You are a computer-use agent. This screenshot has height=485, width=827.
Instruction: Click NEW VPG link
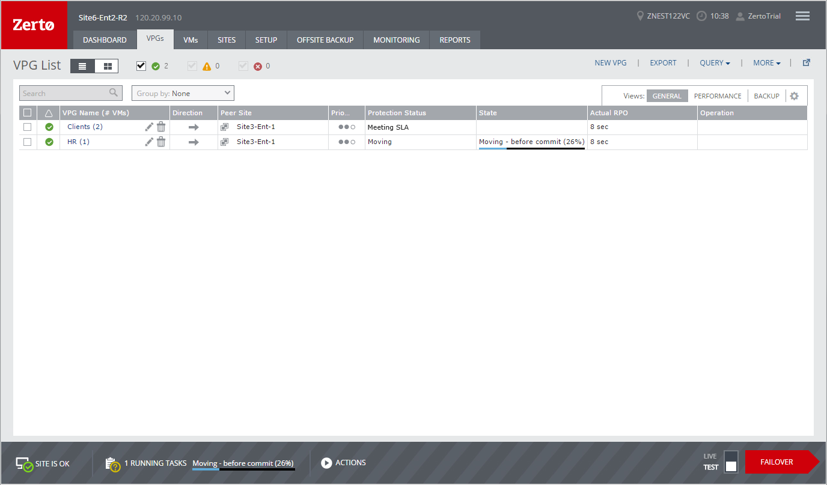[x=611, y=62]
